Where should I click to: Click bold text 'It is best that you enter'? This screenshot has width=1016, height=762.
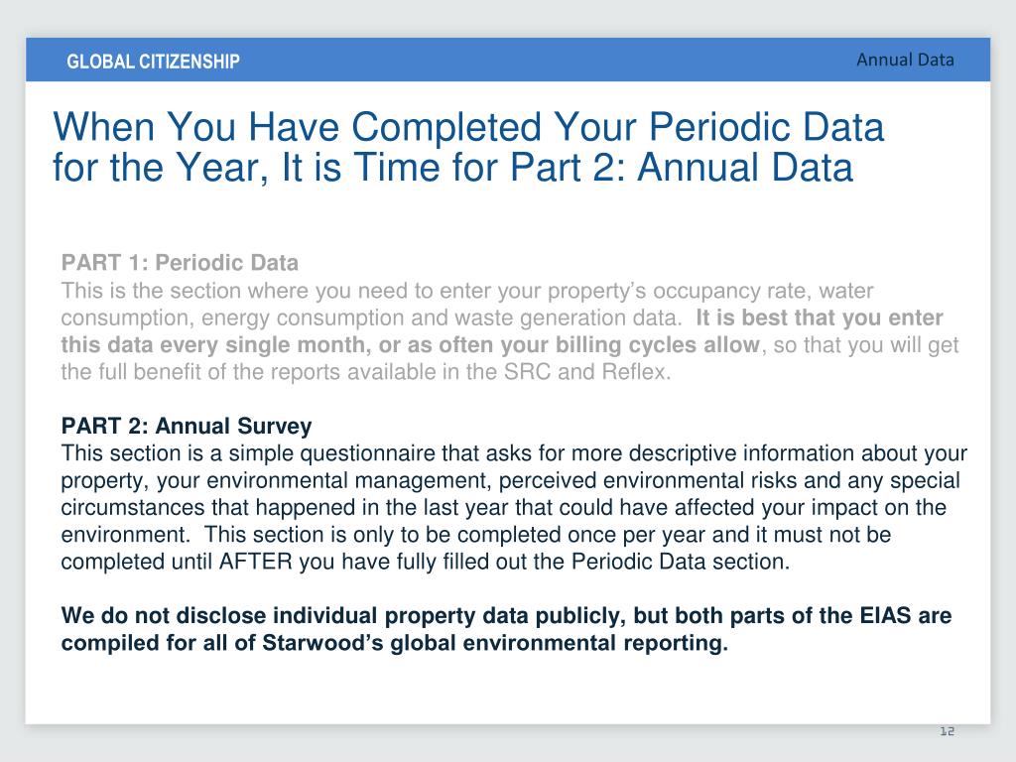point(820,317)
